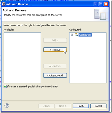
Task: Click the disabled Add All >> button
Action: [55, 66]
